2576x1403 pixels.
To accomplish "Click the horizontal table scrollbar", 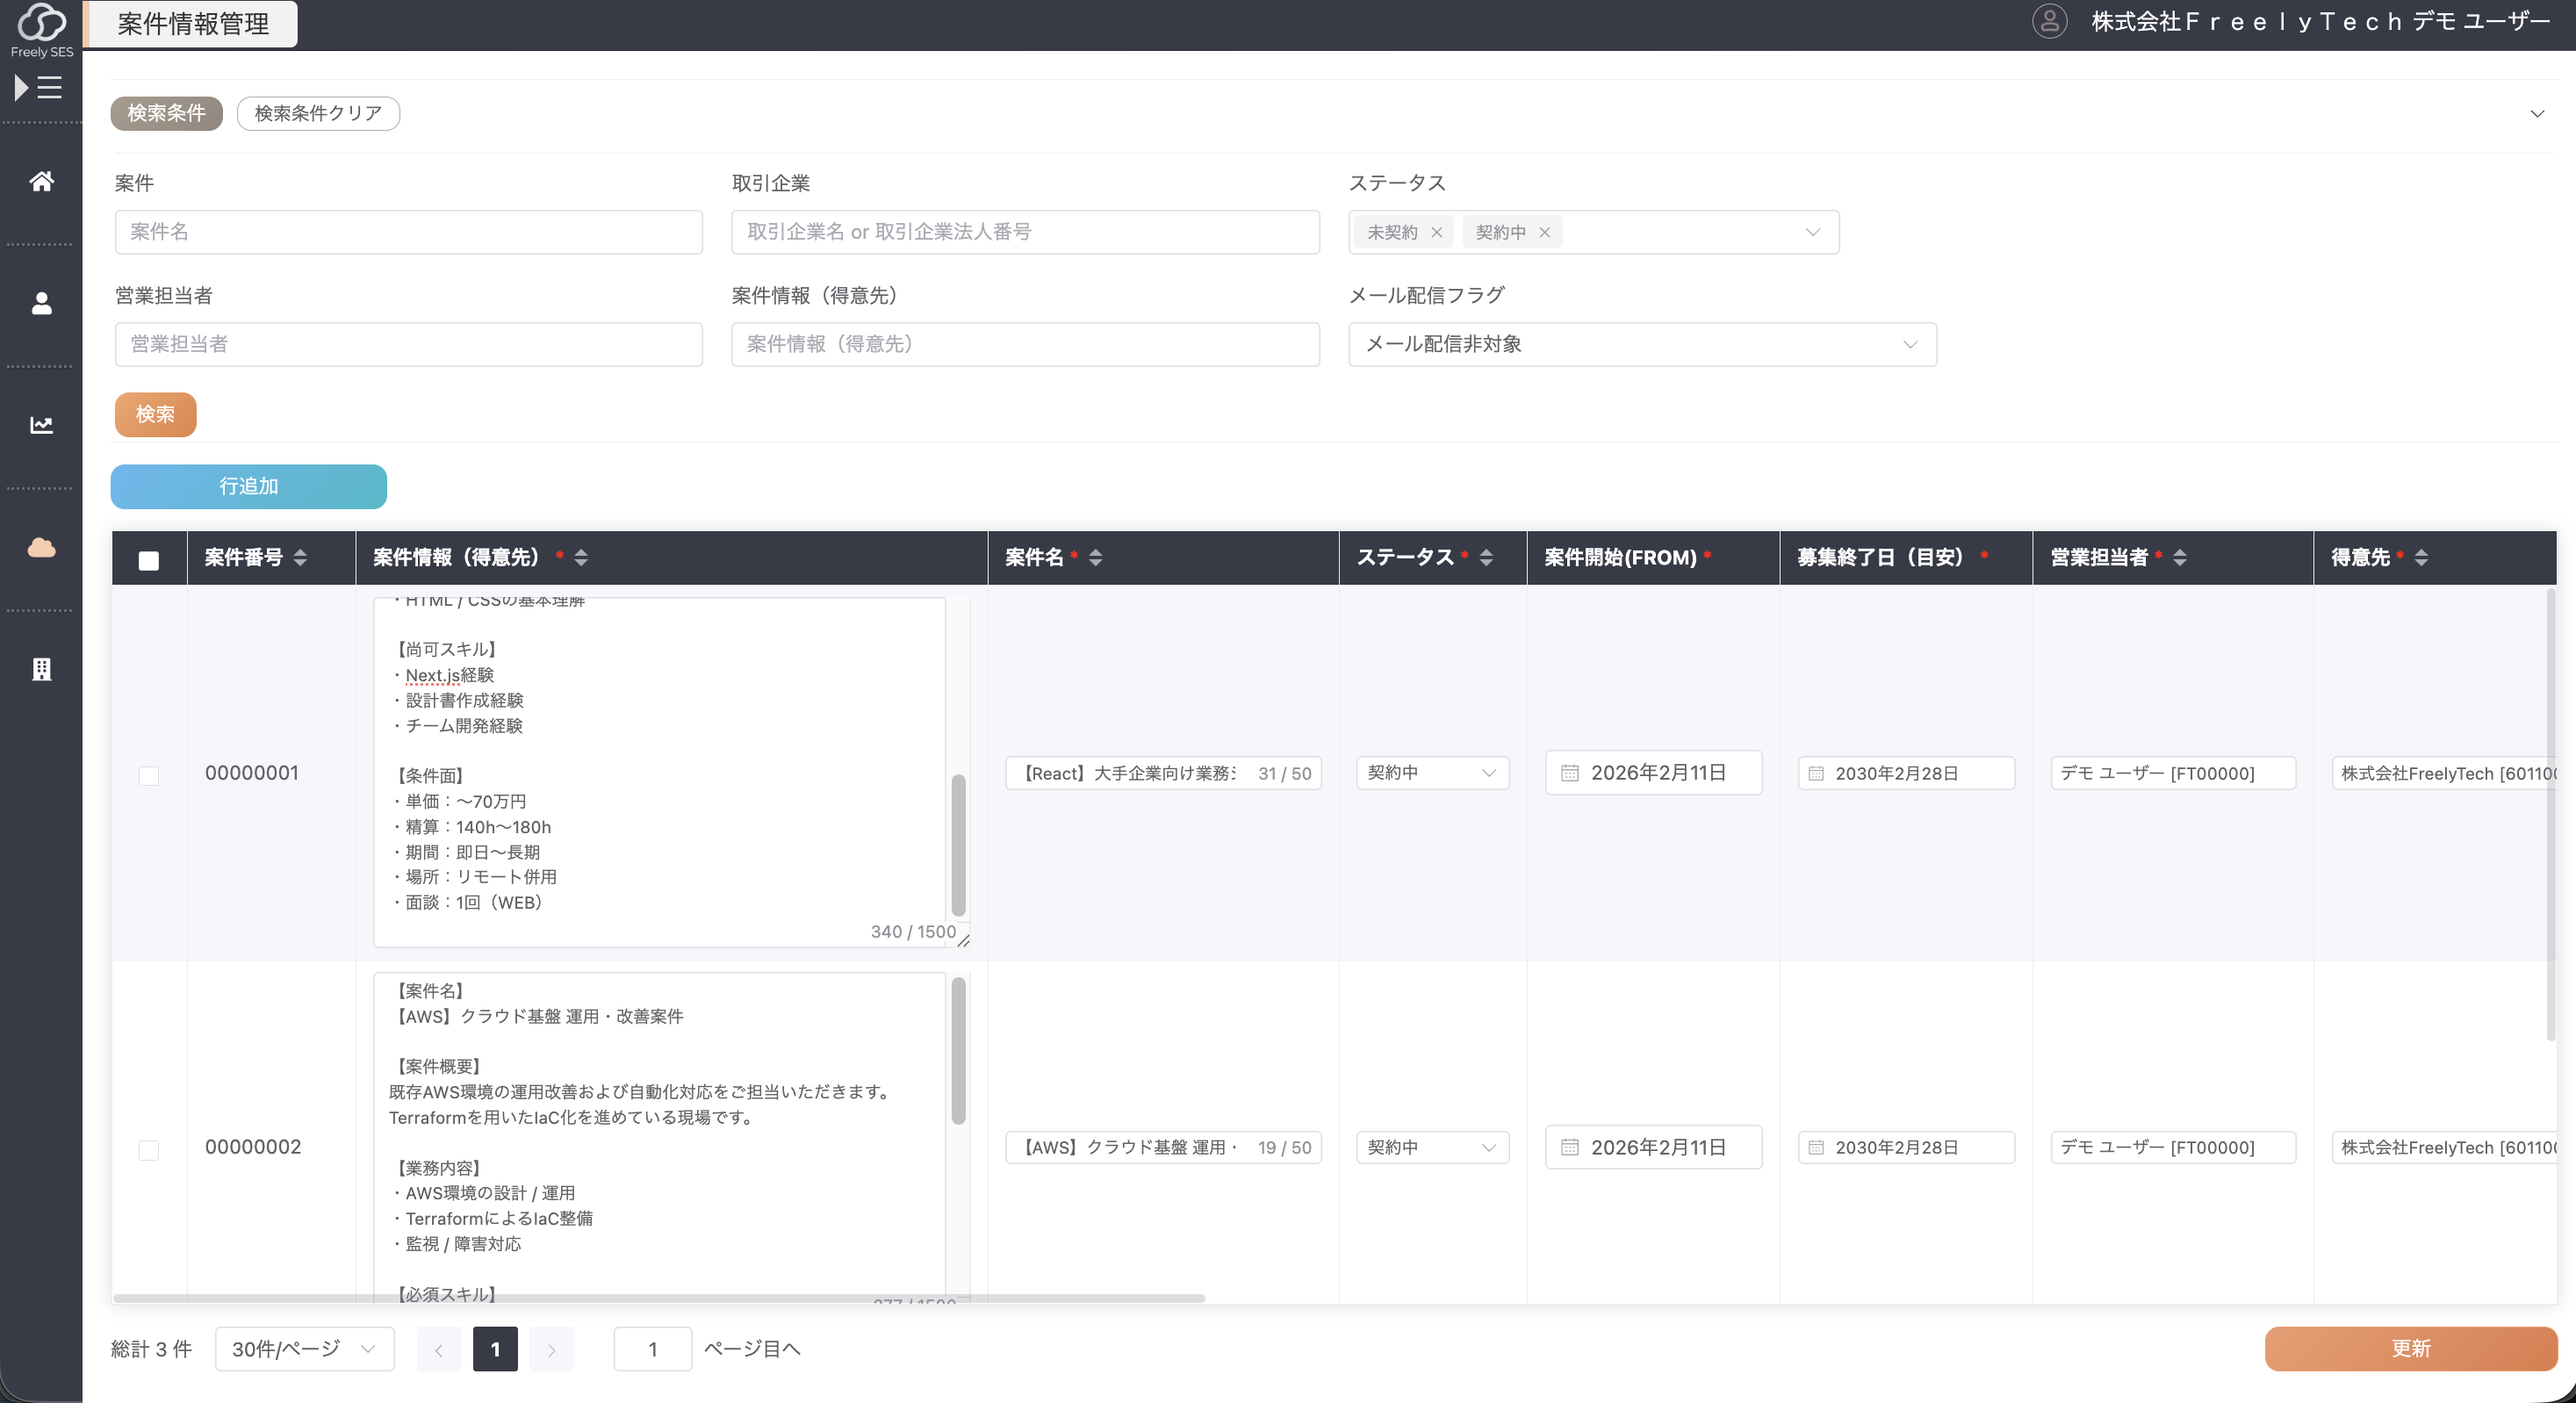I will 660,1298.
